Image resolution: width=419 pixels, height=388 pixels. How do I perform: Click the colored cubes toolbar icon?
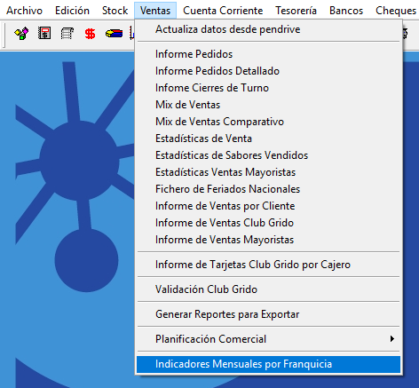point(21,34)
